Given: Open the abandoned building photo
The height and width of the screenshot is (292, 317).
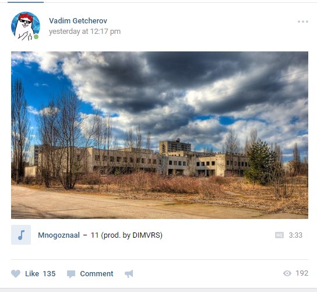Looking at the screenshot, I should point(160,135).
